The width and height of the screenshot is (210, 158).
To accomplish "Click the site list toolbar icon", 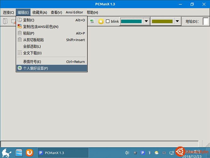I will [x=5, y=21].
